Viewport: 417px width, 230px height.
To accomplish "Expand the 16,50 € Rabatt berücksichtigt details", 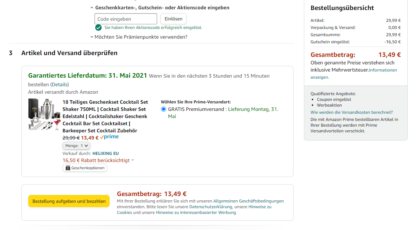I will [98, 160].
